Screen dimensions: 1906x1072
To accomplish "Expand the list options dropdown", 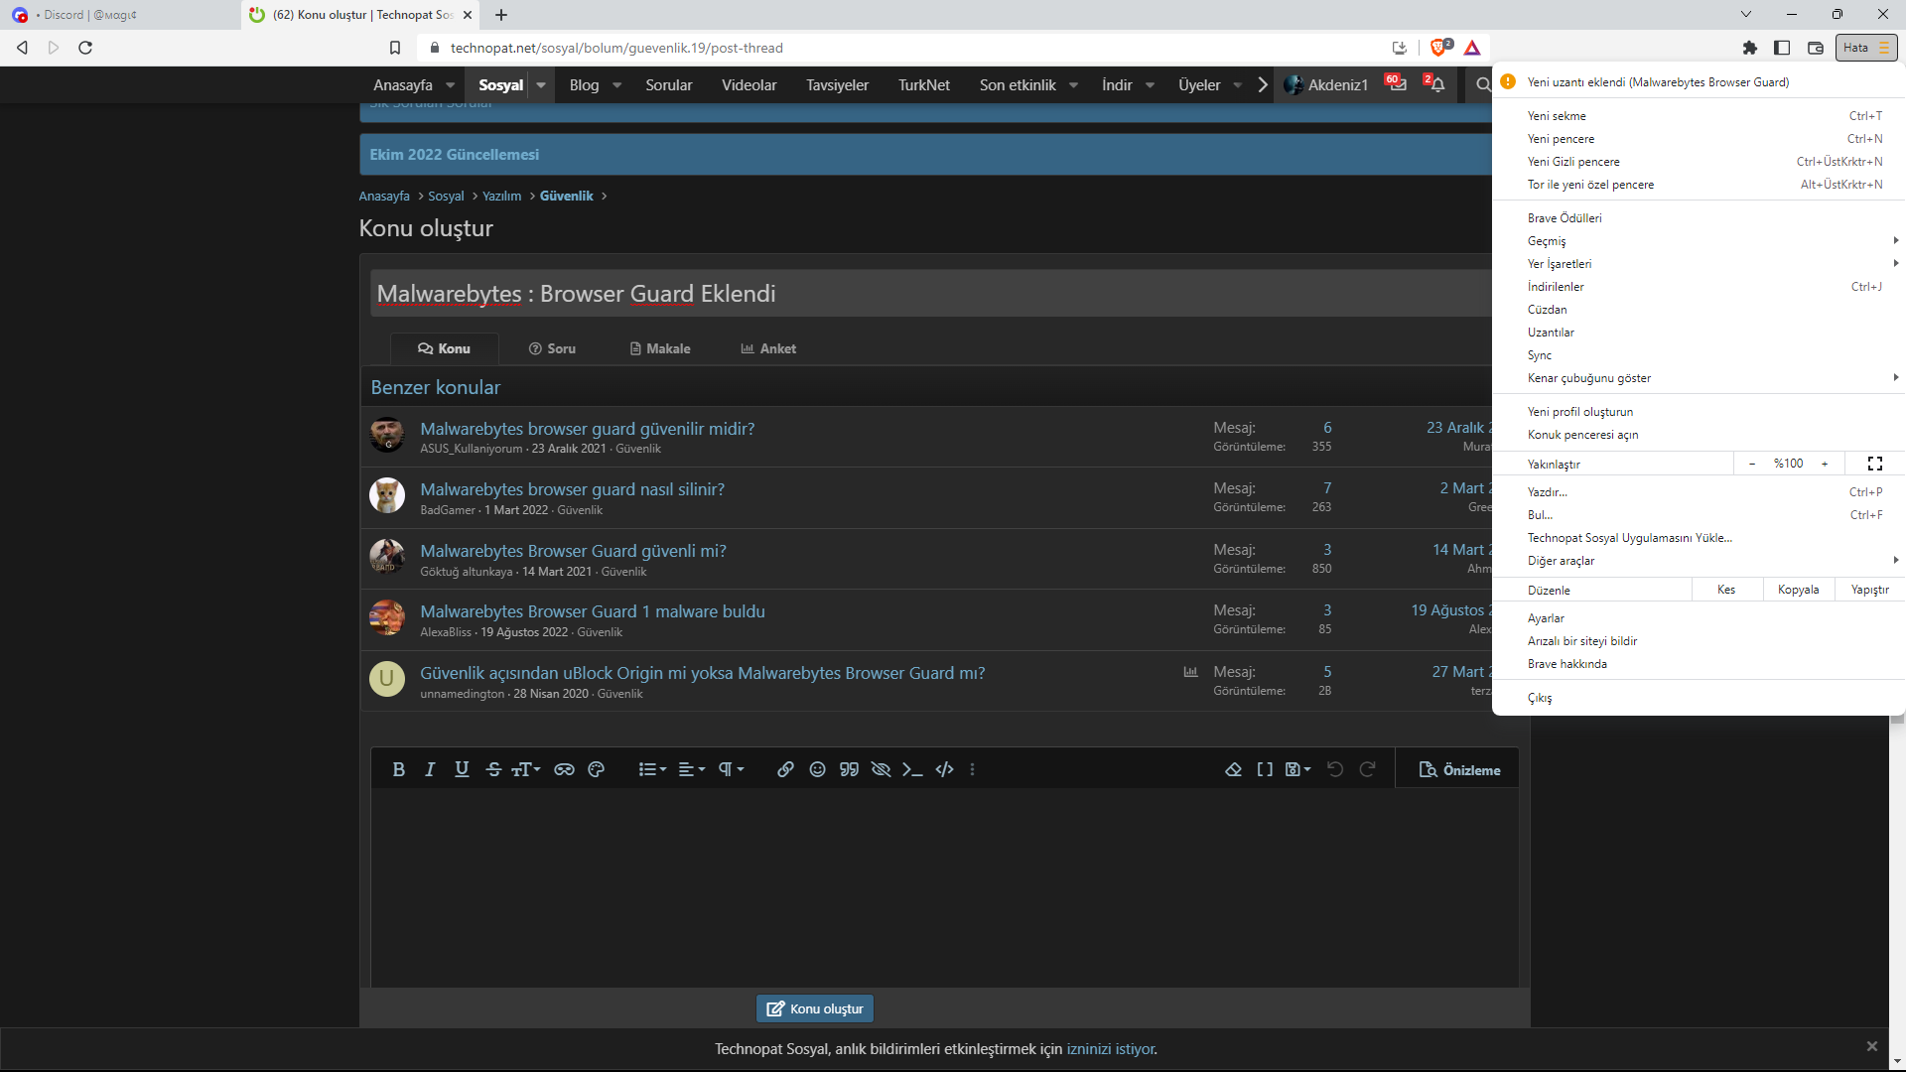I will (652, 769).
